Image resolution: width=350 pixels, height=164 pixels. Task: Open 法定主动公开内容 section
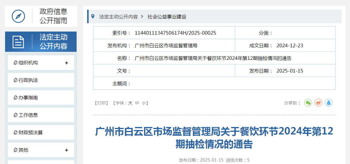click(41, 42)
